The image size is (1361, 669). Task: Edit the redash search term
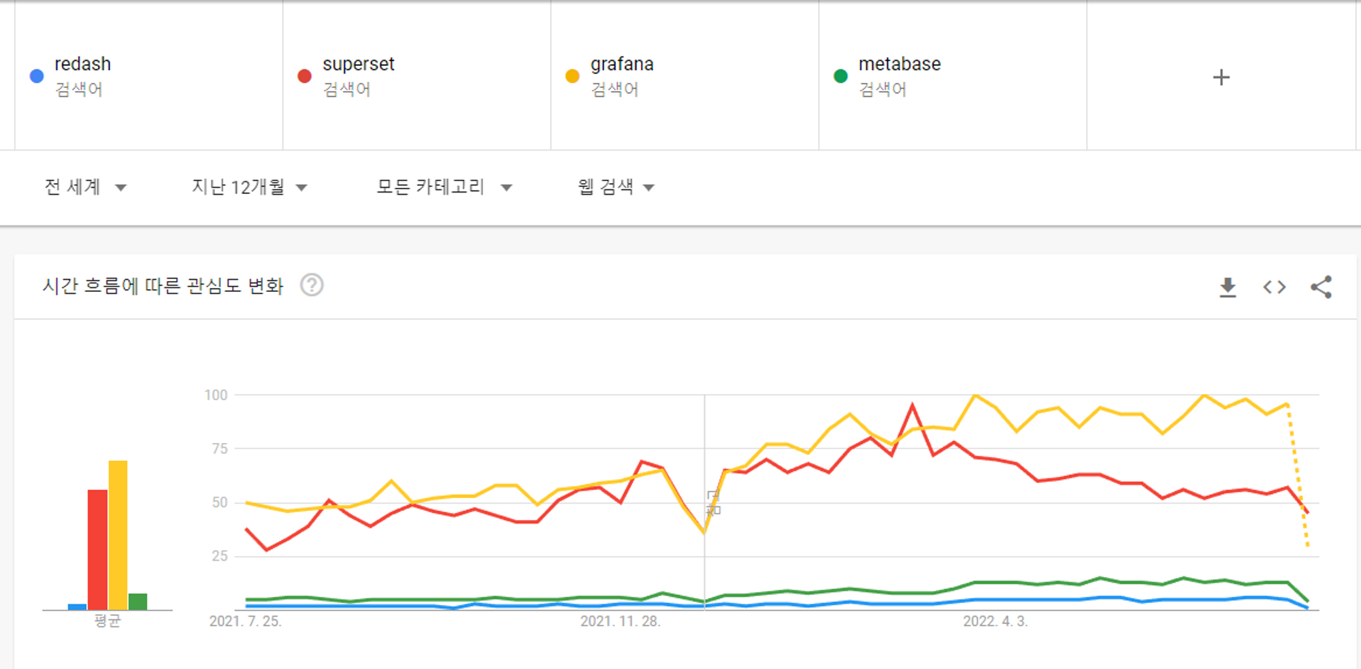[x=82, y=64]
